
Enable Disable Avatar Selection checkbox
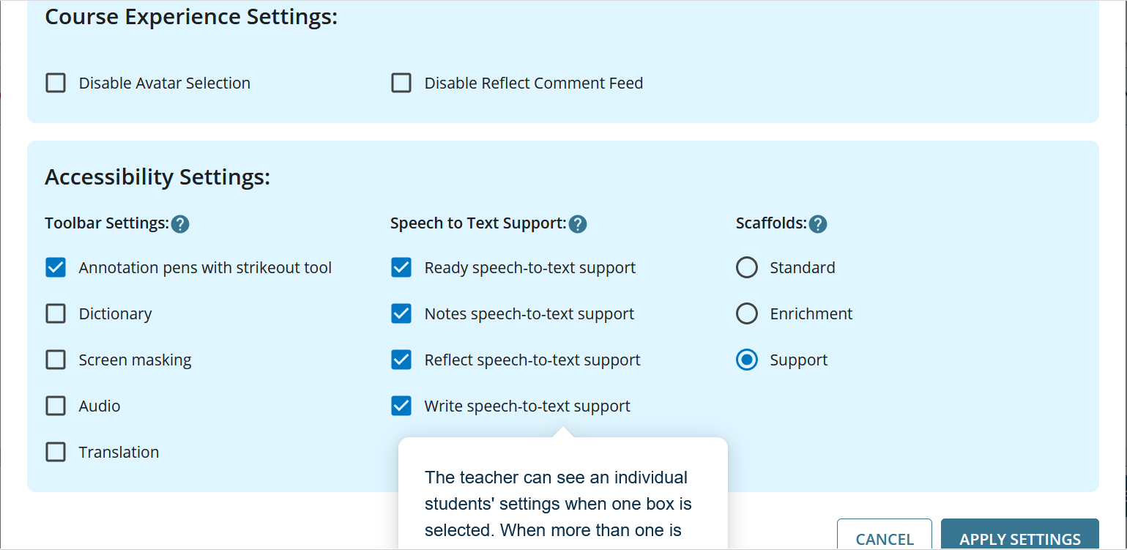click(x=56, y=83)
